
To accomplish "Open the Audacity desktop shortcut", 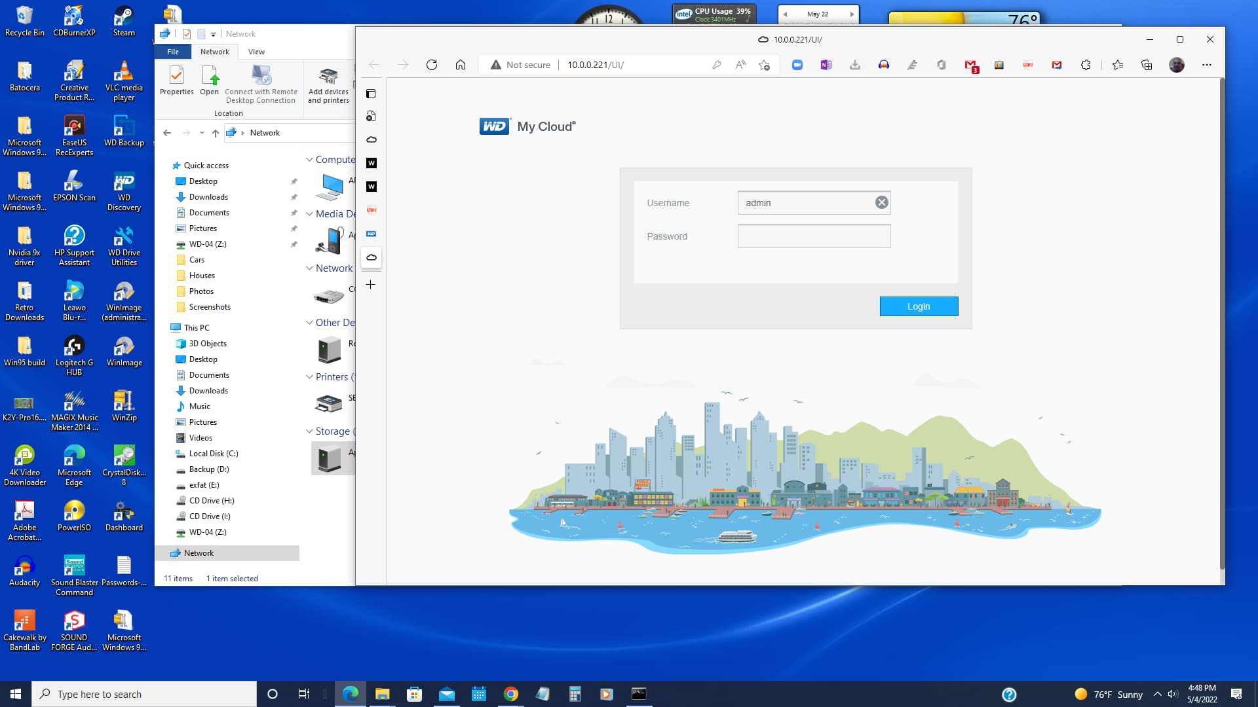I will (x=24, y=571).
